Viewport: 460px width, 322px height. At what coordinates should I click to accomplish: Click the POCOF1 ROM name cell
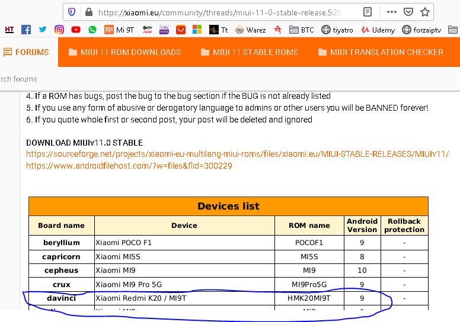click(x=309, y=243)
